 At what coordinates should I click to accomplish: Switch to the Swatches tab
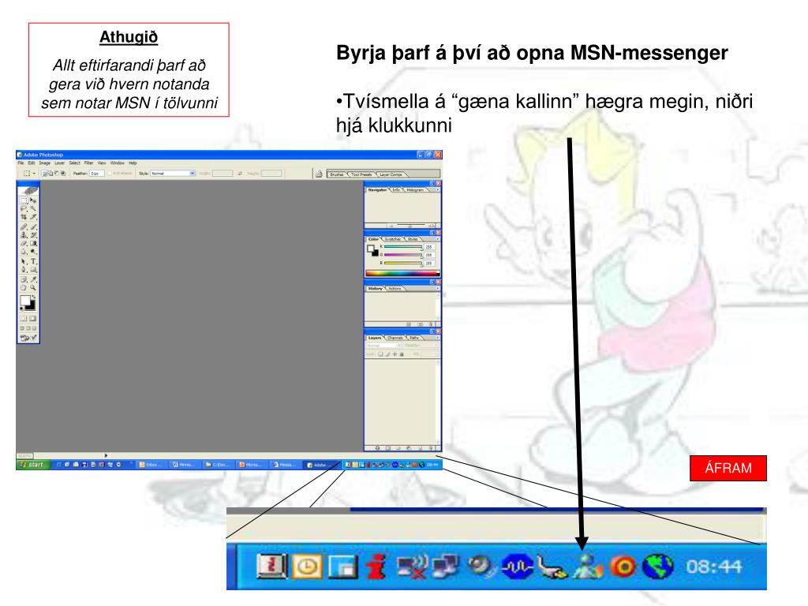tap(393, 239)
